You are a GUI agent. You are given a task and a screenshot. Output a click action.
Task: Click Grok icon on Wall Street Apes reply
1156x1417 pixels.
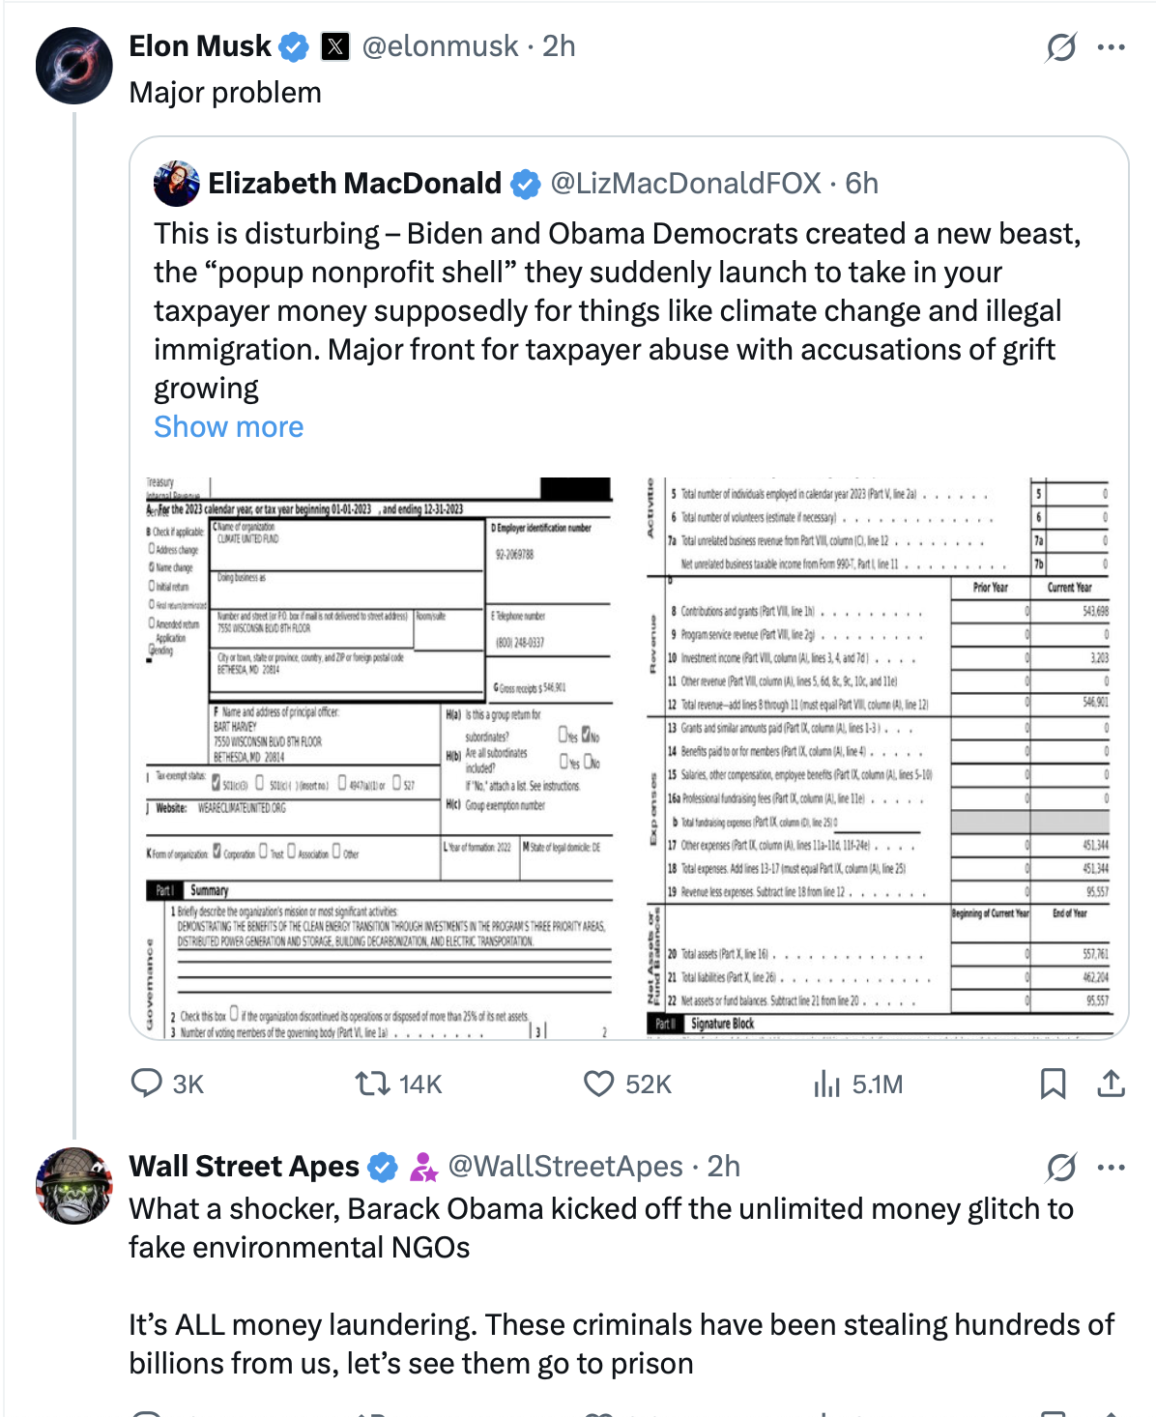pos(1061,1167)
